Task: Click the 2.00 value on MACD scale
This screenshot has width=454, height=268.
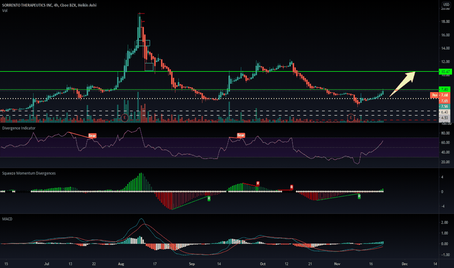Action: pyautogui.click(x=444, y=223)
